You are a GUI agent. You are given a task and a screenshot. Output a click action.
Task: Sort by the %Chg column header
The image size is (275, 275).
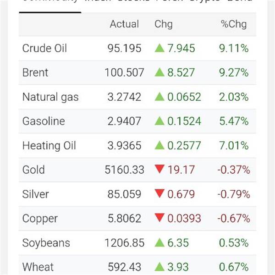[x=234, y=24]
